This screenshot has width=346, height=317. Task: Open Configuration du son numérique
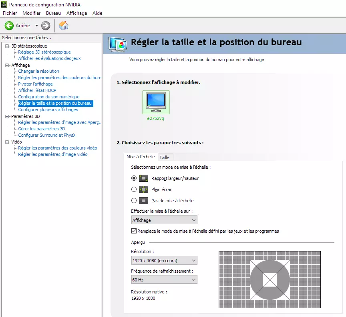49,97
